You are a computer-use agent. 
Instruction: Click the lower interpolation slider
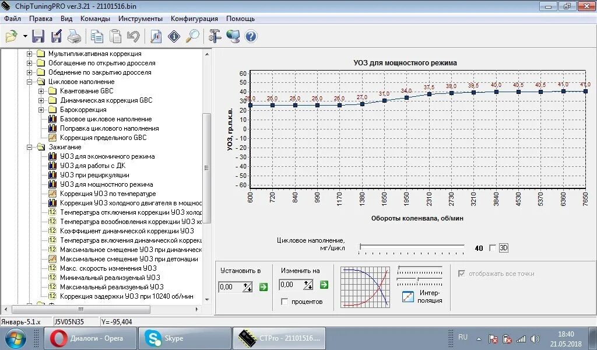(420, 281)
